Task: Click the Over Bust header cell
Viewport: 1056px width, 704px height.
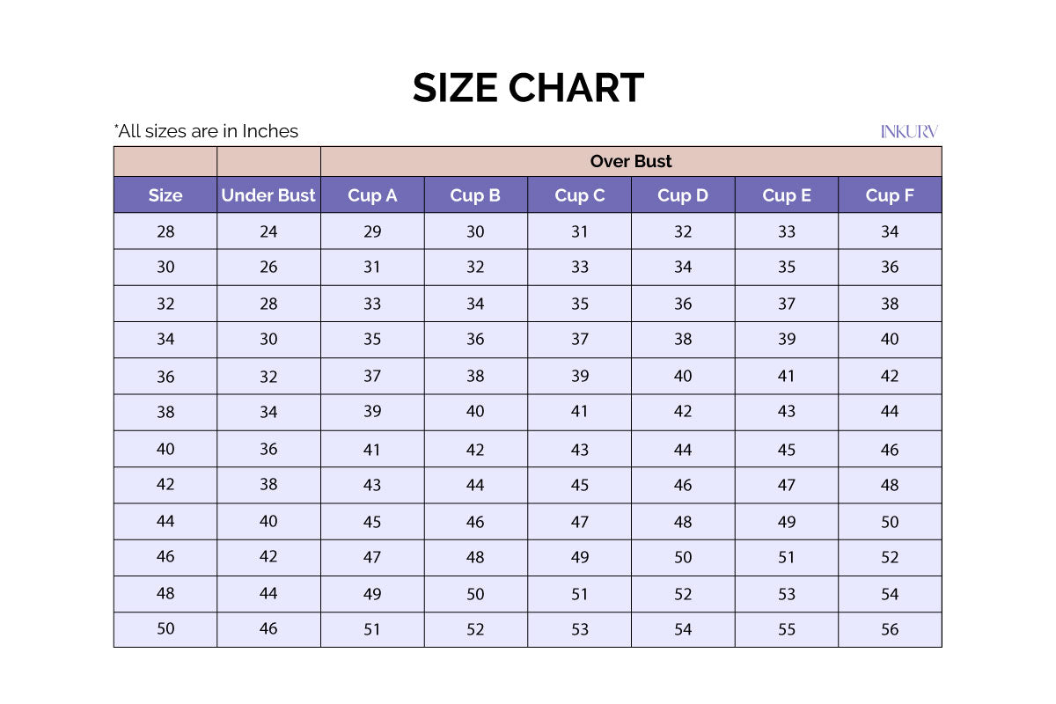Action: tap(630, 161)
